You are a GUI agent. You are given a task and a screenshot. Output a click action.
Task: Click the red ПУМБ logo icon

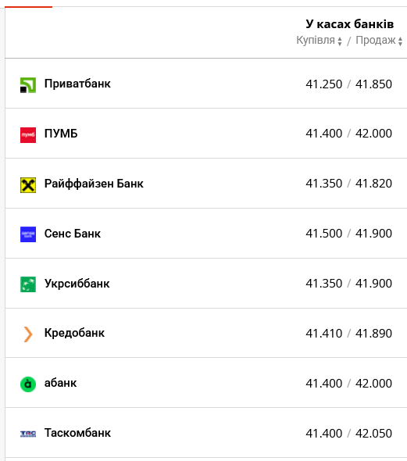[x=28, y=135]
